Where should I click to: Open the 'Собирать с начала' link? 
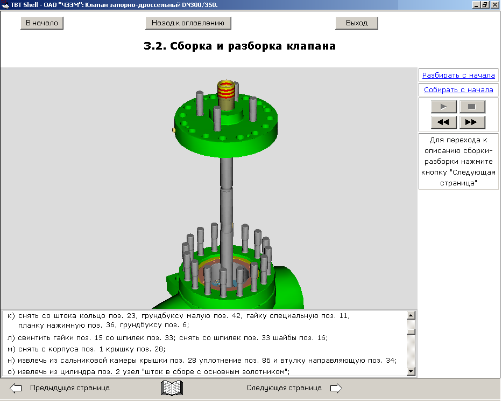[458, 90]
